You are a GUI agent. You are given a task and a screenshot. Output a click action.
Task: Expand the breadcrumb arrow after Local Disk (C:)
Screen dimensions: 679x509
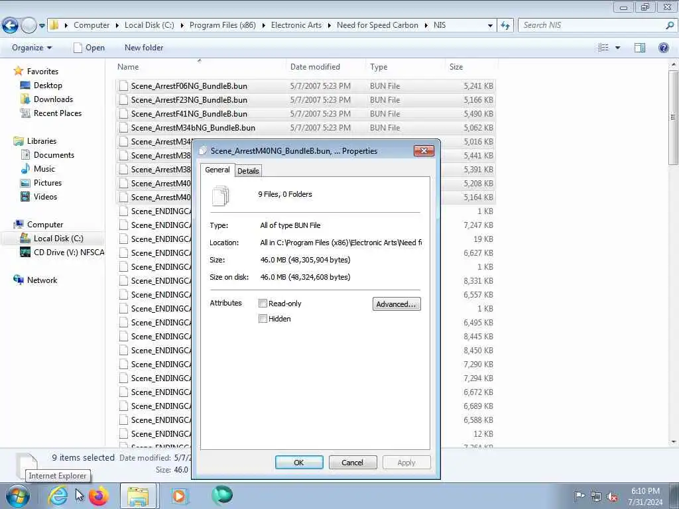click(182, 26)
